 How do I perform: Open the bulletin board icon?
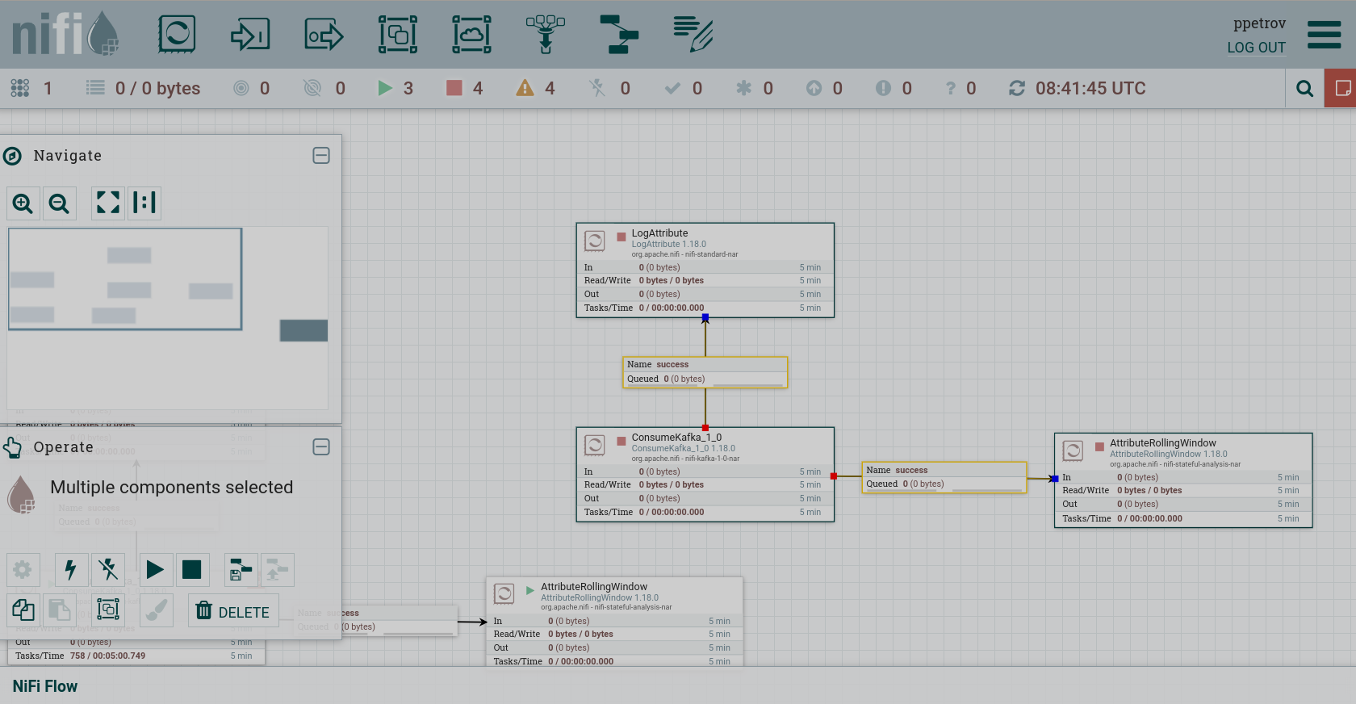point(1341,89)
